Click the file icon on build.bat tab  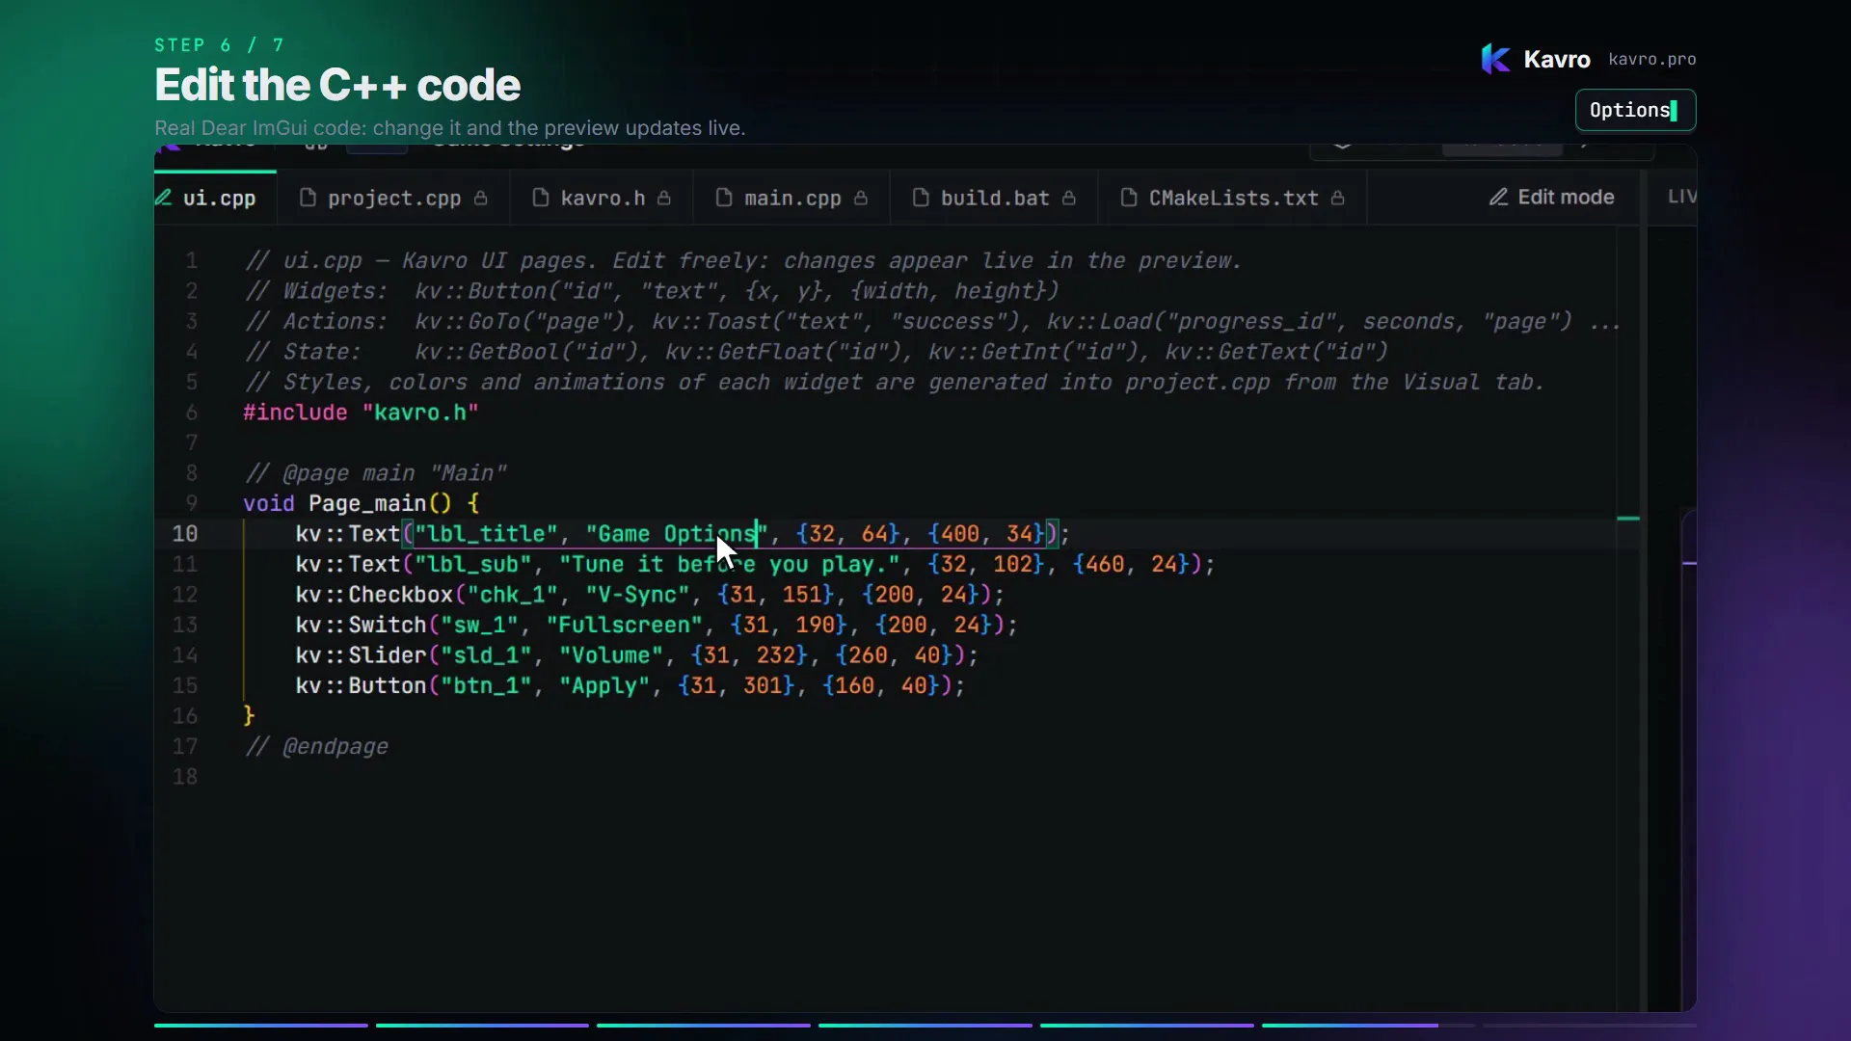click(x=921, y=198)
